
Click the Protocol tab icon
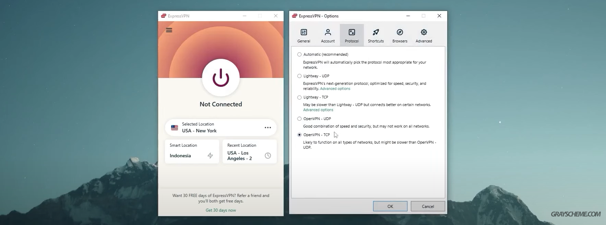(352, 32)
